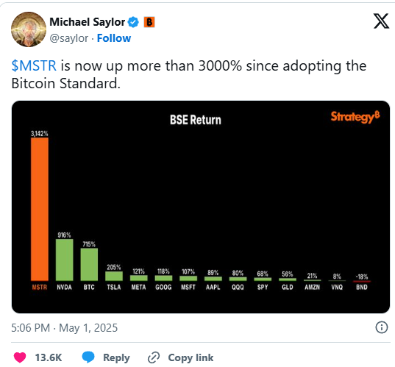Like the tweet with the heart icon

pos(20,357)
